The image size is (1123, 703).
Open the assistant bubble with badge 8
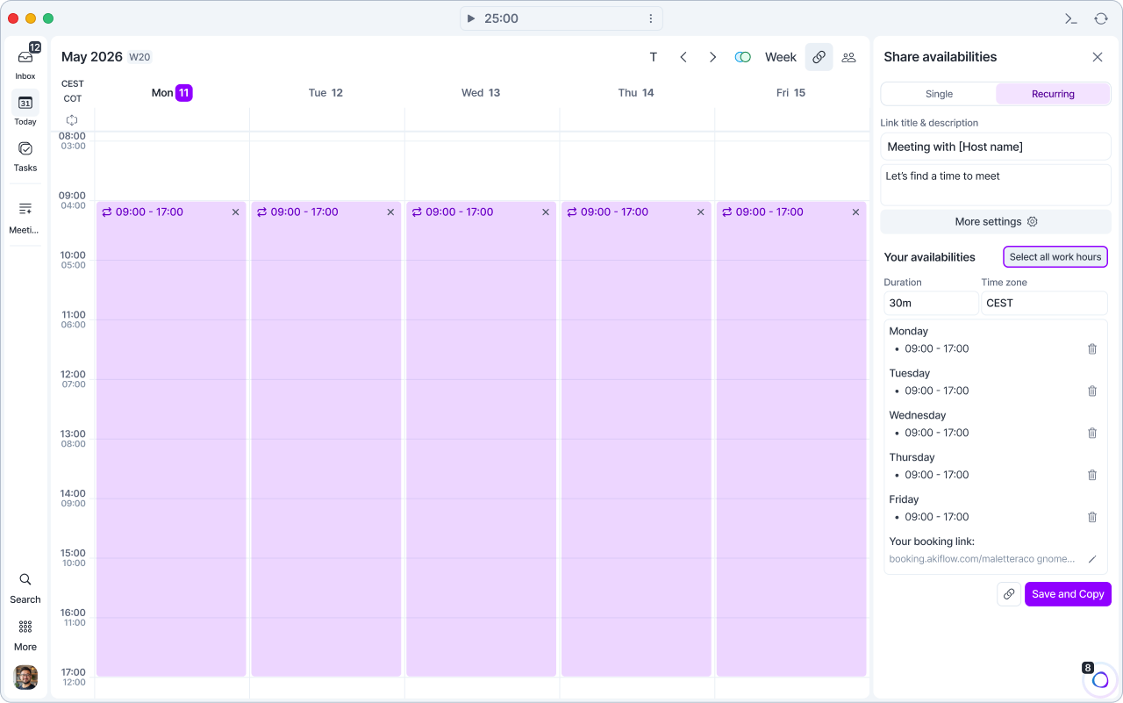1100,679
